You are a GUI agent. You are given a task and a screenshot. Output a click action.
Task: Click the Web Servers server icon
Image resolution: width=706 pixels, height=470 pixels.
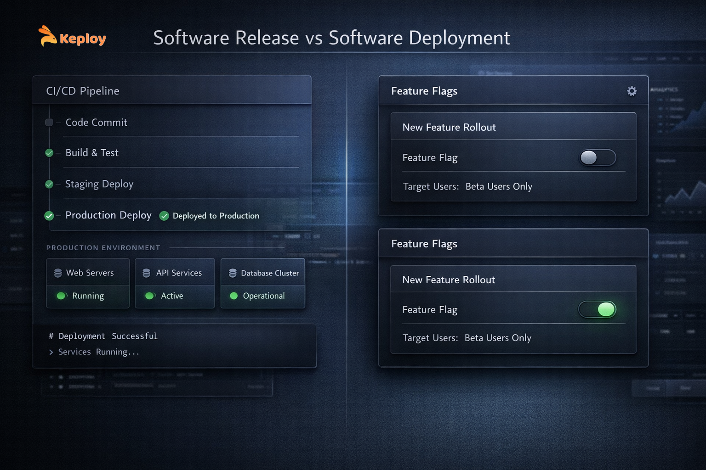tap(57, 272)
